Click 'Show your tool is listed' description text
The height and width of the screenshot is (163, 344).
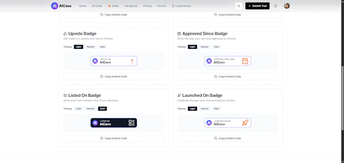point(91,100)
